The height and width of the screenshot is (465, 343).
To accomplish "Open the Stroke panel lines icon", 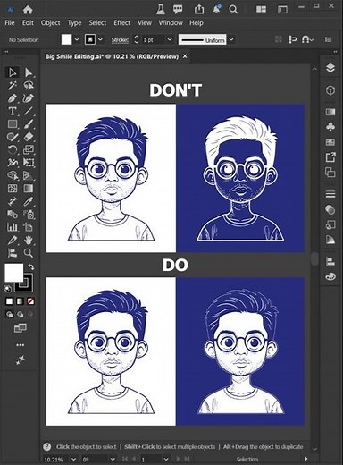I will click(x=330, y=194).
